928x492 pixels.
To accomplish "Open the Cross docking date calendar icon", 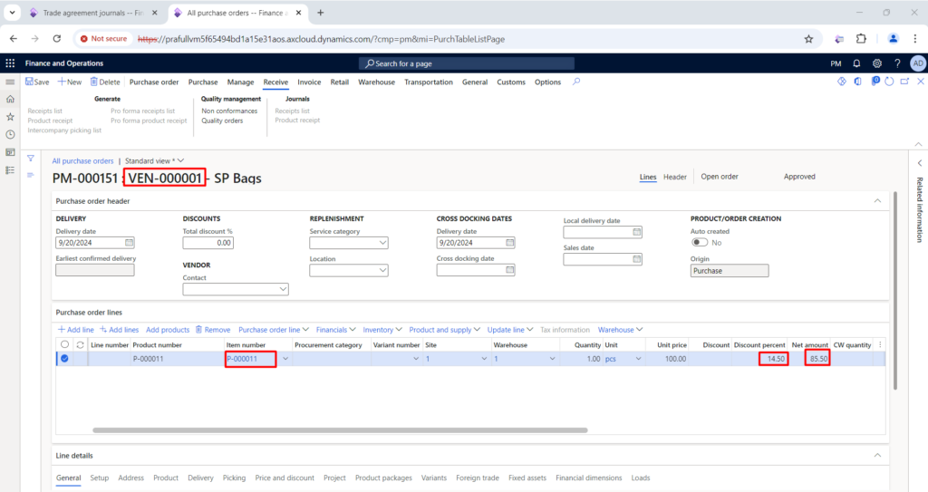I will tap(510, 270).
